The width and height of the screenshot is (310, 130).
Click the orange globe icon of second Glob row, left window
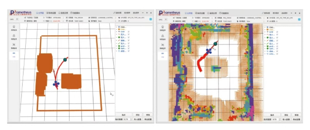coord(119,29)
